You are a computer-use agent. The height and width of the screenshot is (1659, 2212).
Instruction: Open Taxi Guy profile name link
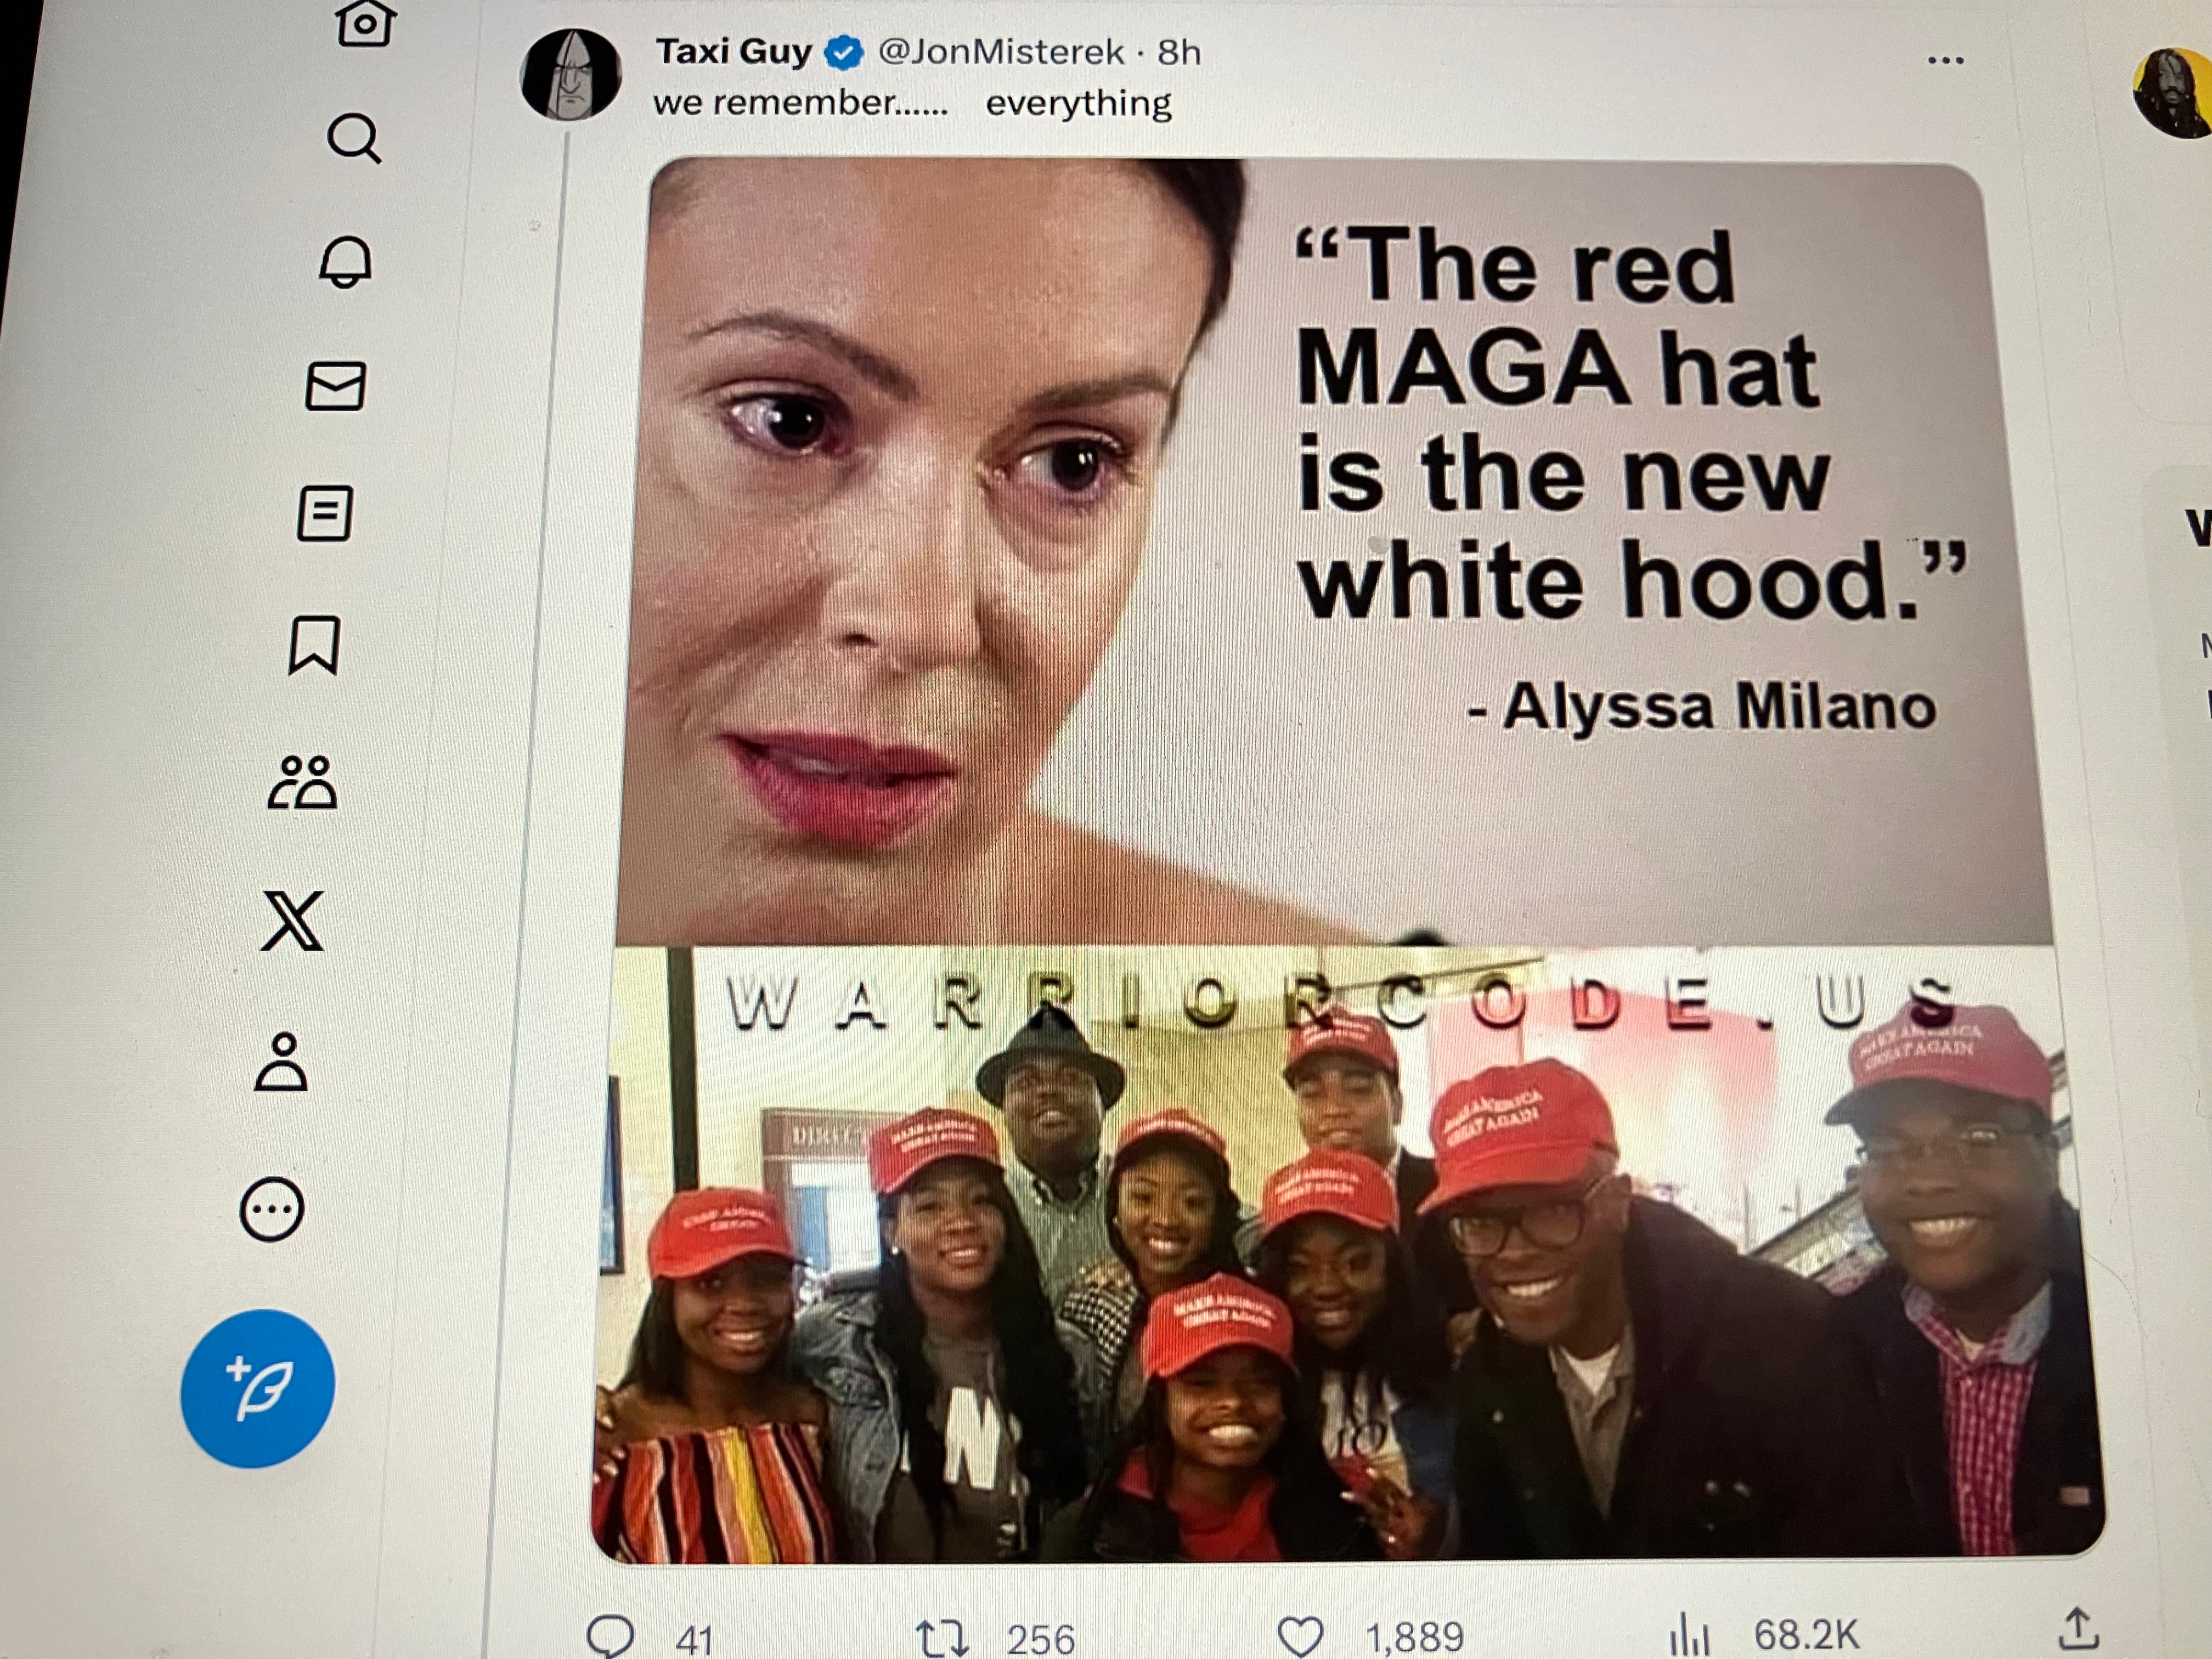point(734,50)
